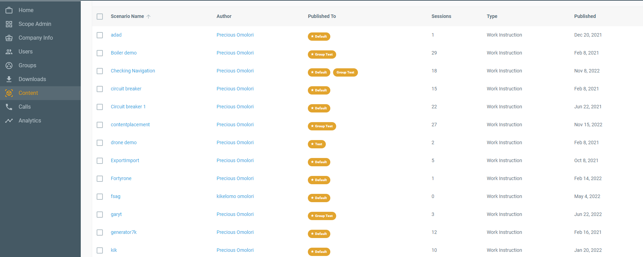Open the Content menu item

(x=28, y=93)
